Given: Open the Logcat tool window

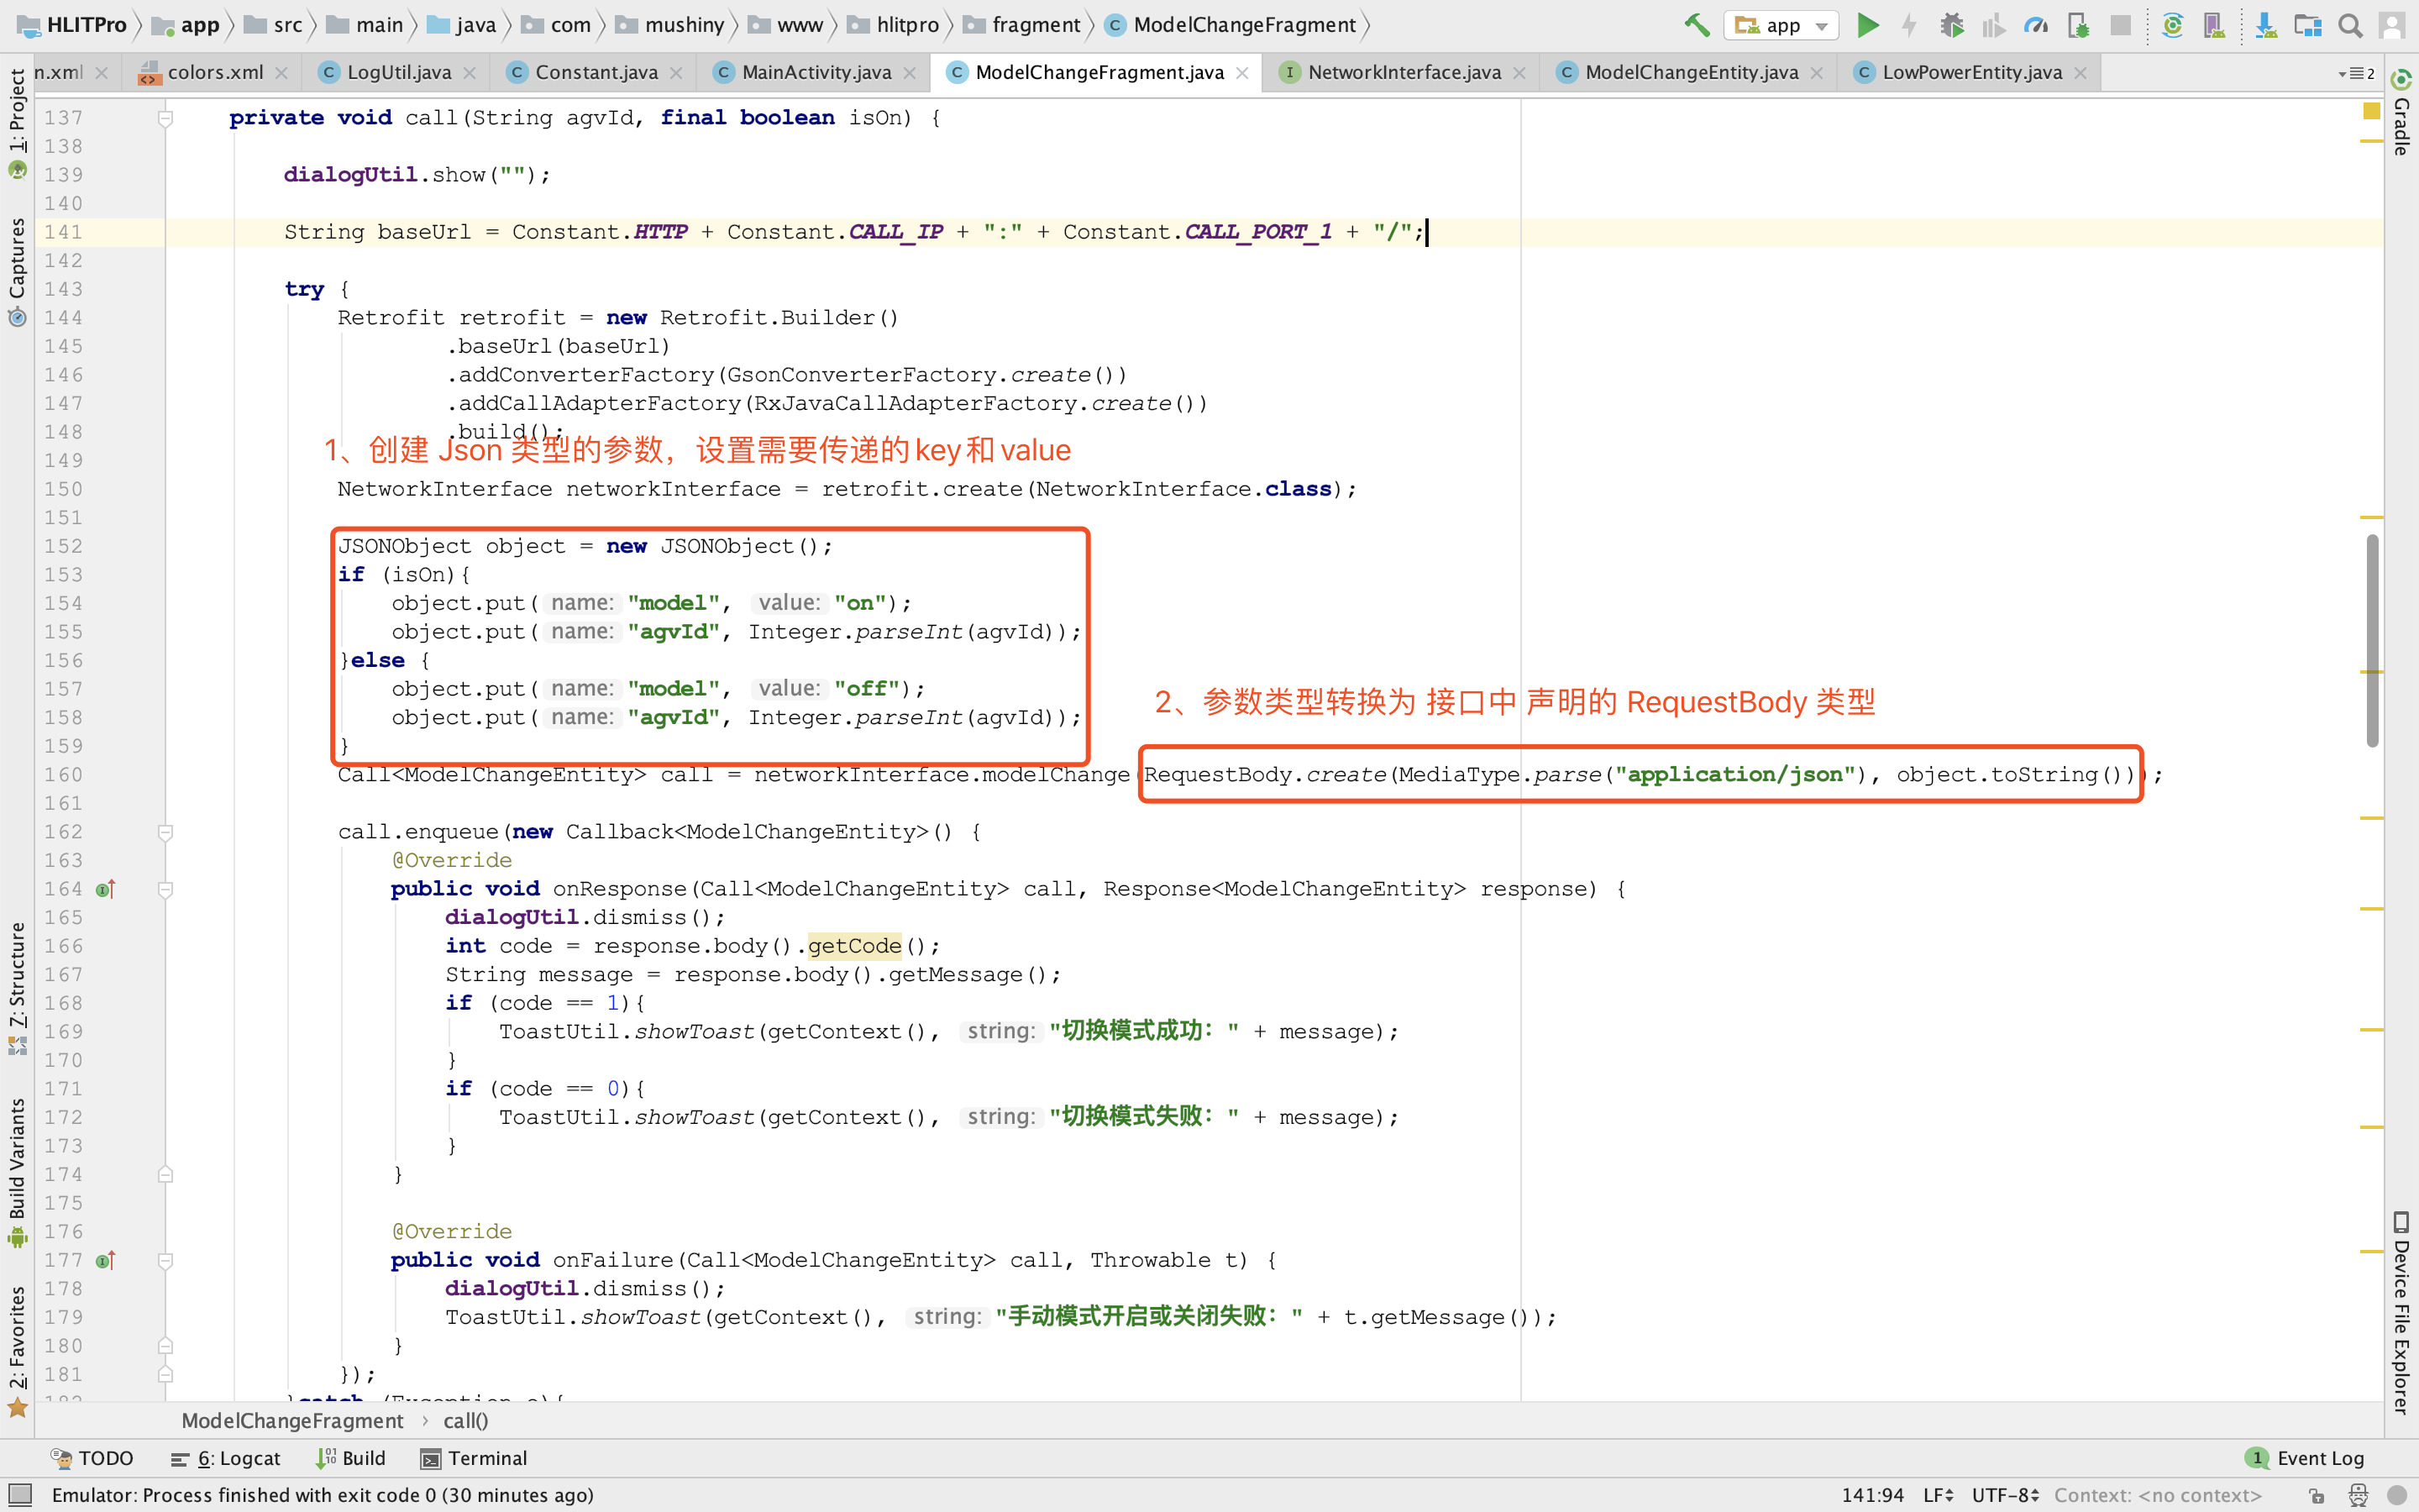Looking at the screenshot, I should 226,1458.
